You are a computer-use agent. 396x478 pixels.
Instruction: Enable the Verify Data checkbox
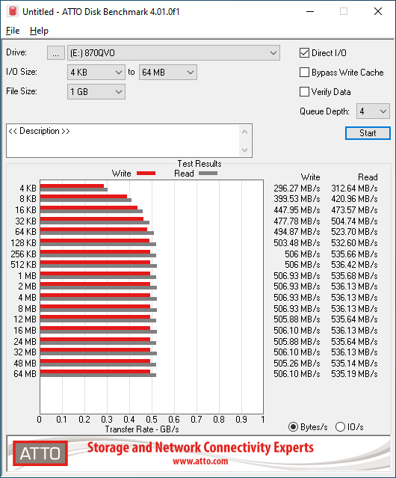pos(304,92)
